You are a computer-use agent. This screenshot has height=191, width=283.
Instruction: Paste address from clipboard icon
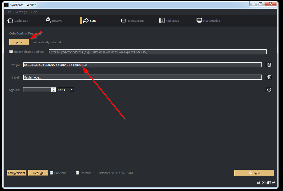tap(269, 65)
